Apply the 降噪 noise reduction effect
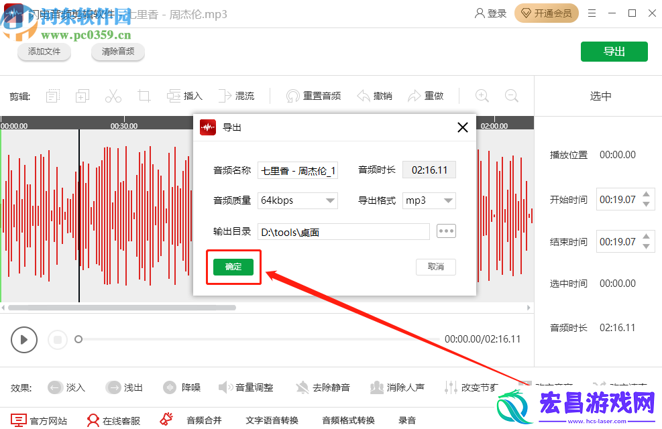Screen dimensions: 662x429 point(182,387)
